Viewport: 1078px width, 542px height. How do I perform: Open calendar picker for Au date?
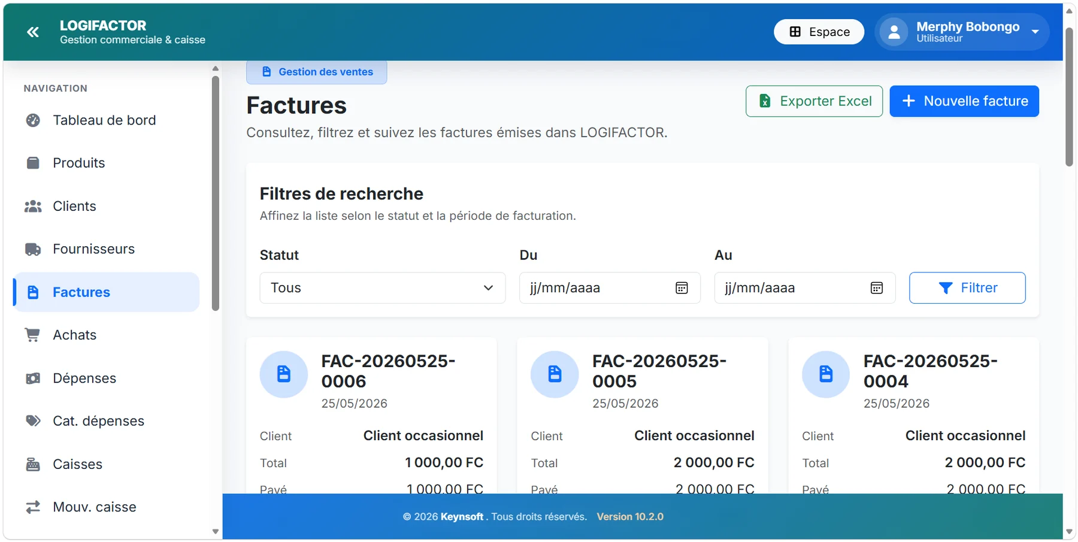(x=877, y=288)
